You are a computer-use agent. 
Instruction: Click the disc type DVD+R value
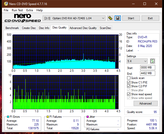pos(142,37)
